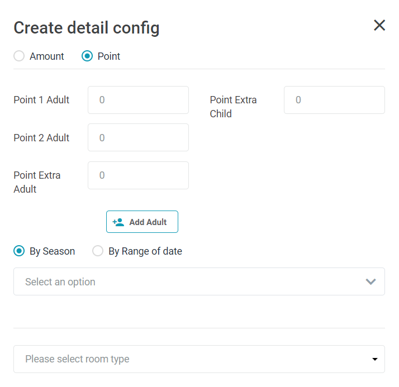The image size is (399, 387).
Task: Click the "Point 2 Adult" label text
Action: click(41, 137)
